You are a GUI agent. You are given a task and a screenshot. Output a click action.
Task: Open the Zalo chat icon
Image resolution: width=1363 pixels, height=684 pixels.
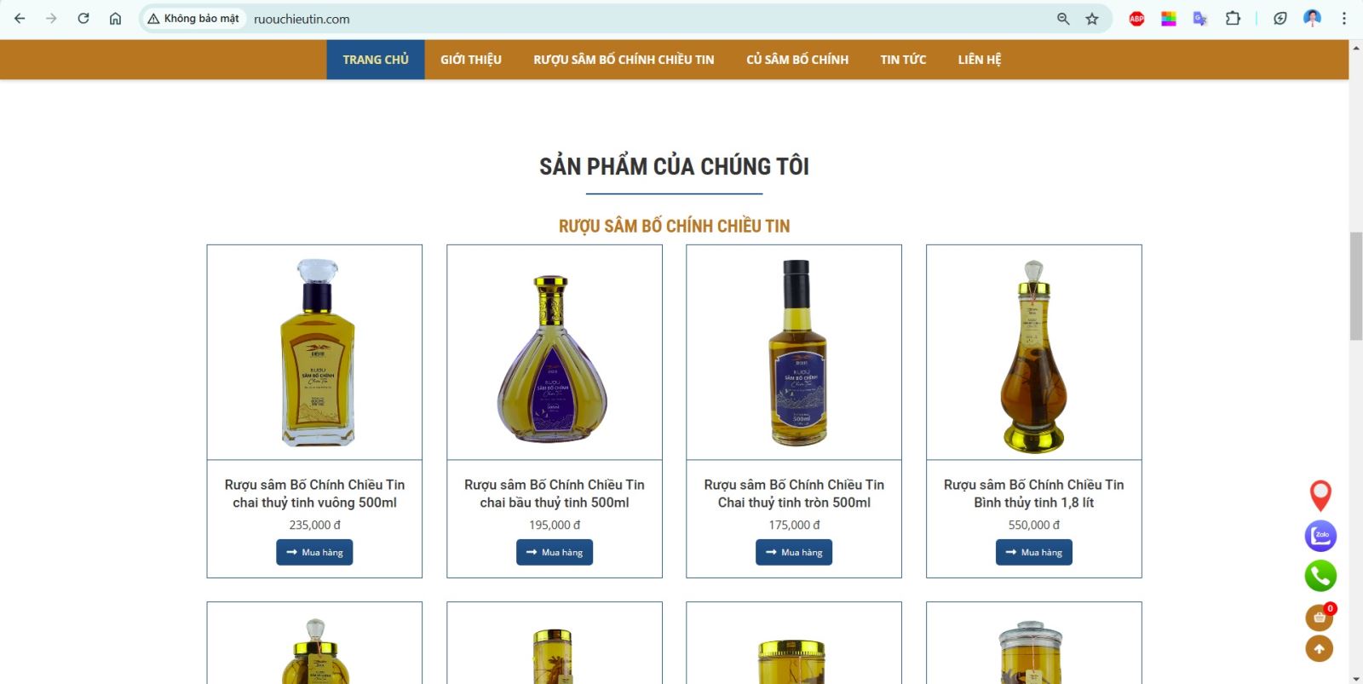1320,536
